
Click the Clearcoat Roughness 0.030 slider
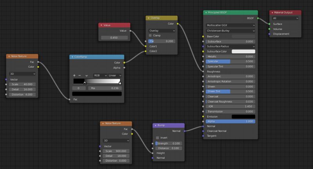[x=230, y=102]
